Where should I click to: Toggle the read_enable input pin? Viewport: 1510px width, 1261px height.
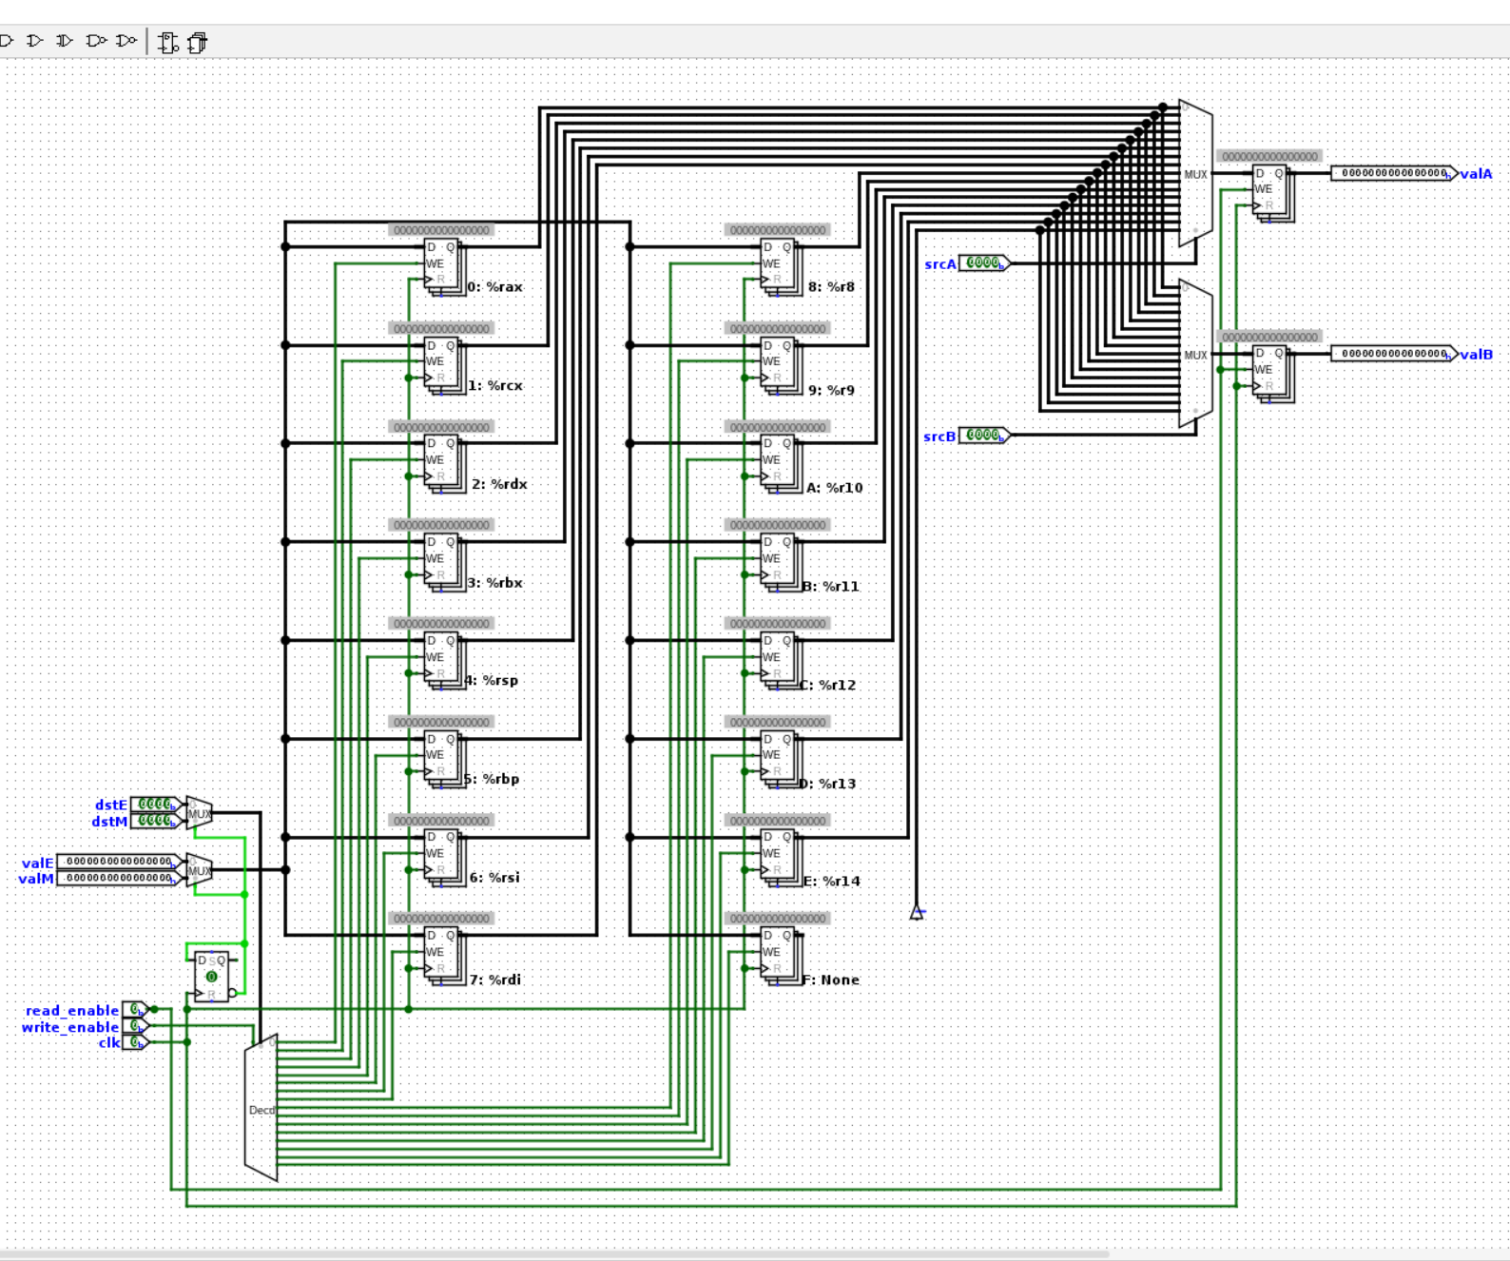135,1010
